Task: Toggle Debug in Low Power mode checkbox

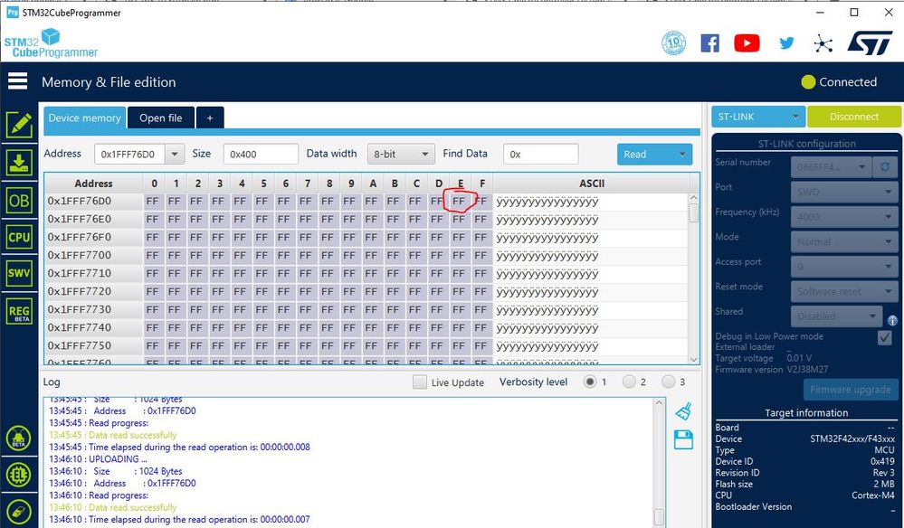Action: (884, 337)
